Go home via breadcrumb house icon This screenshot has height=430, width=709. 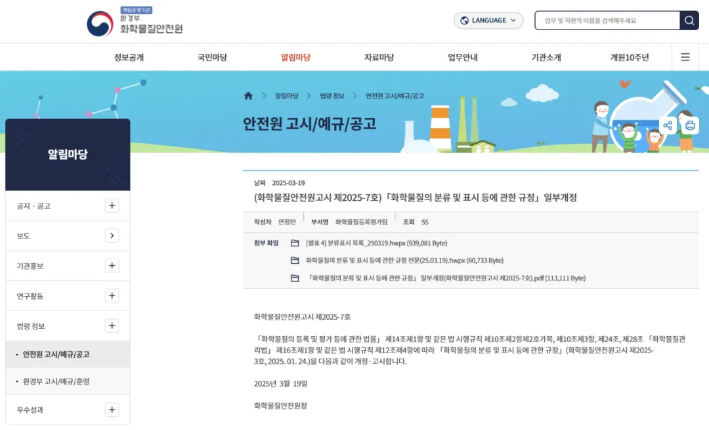point(248,96)
